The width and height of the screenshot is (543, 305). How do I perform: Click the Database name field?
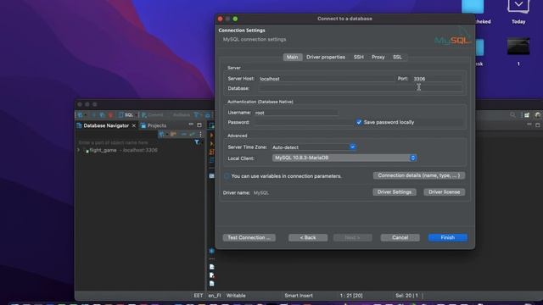(x=360, y=88)
